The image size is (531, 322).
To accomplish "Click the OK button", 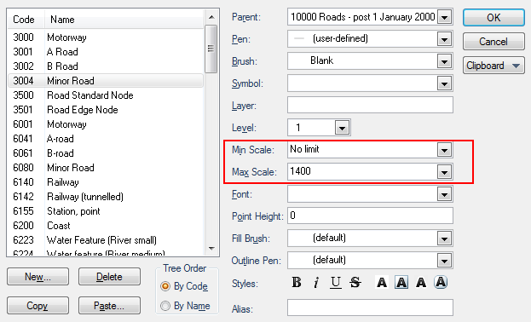I will tap(493, 17).
